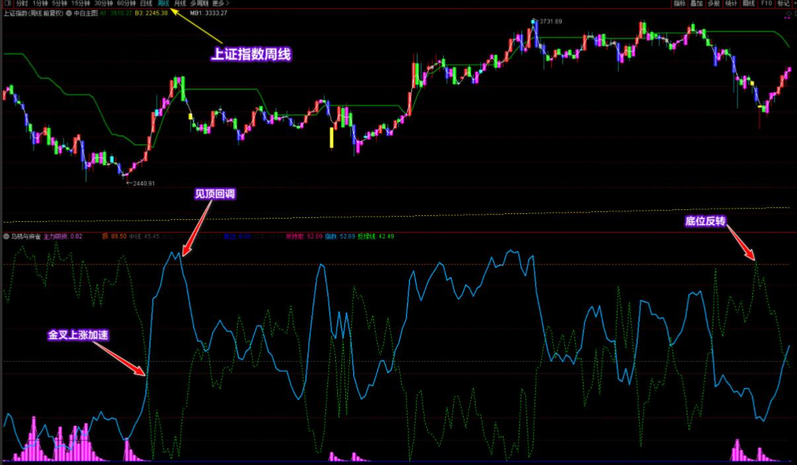This screenshot has width=797, height=465.
Task: Click the 标记 mark button
Action: [783, 3]
